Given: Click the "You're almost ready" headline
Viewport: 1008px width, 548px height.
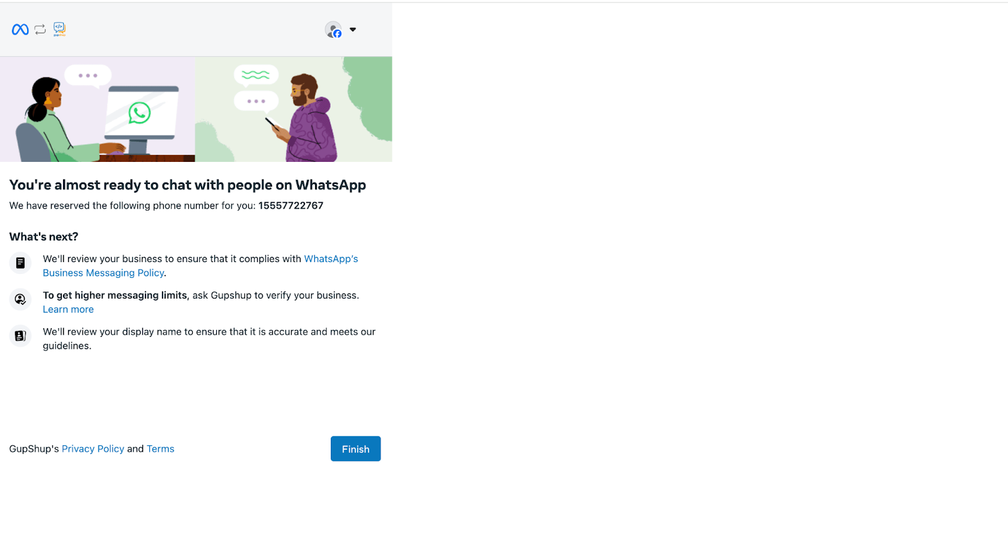Looking at the screenshot, I should [x=187, y=185].
